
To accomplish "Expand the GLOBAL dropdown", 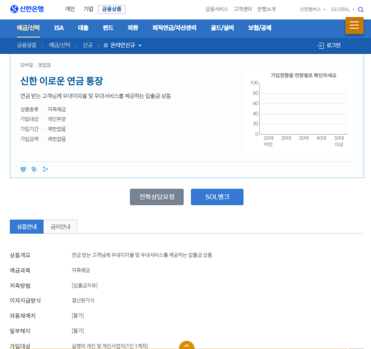I will (x=342, y=10).
